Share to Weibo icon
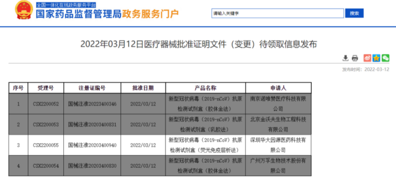 tap(367, 58)
